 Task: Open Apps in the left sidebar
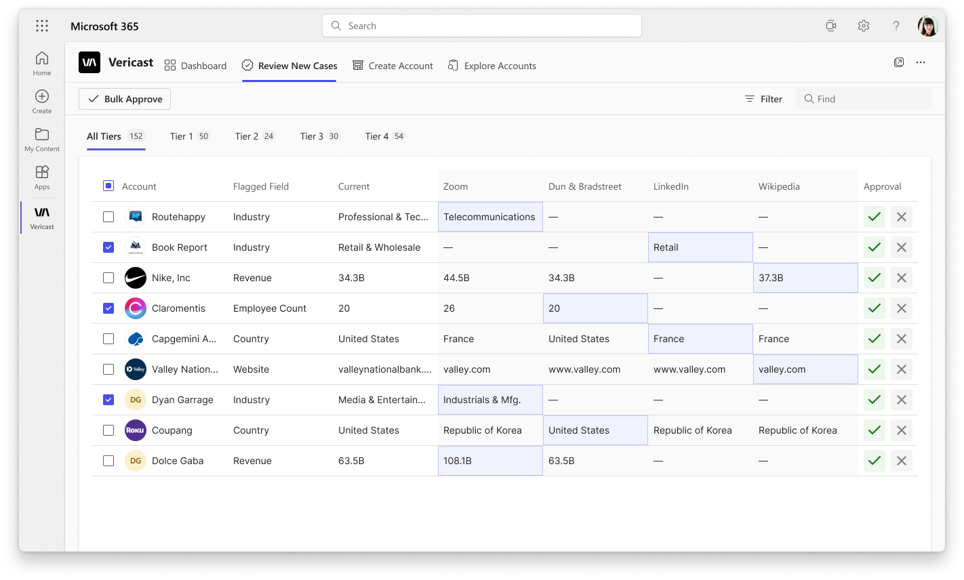(42, 177)
